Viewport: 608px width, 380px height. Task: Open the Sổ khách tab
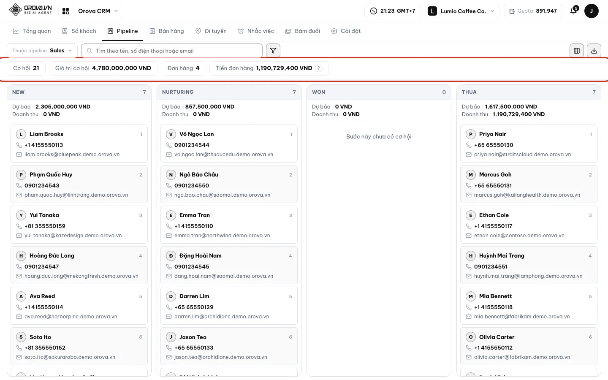pyautogui.click(x=79, y=31)
